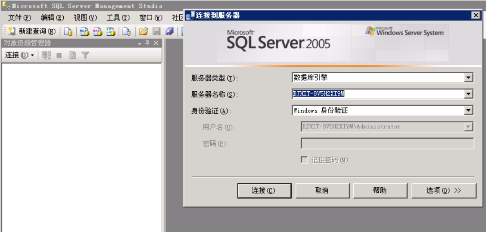
Task: Click the Analysis Services XMLA query icon
Action: (111, 31)
